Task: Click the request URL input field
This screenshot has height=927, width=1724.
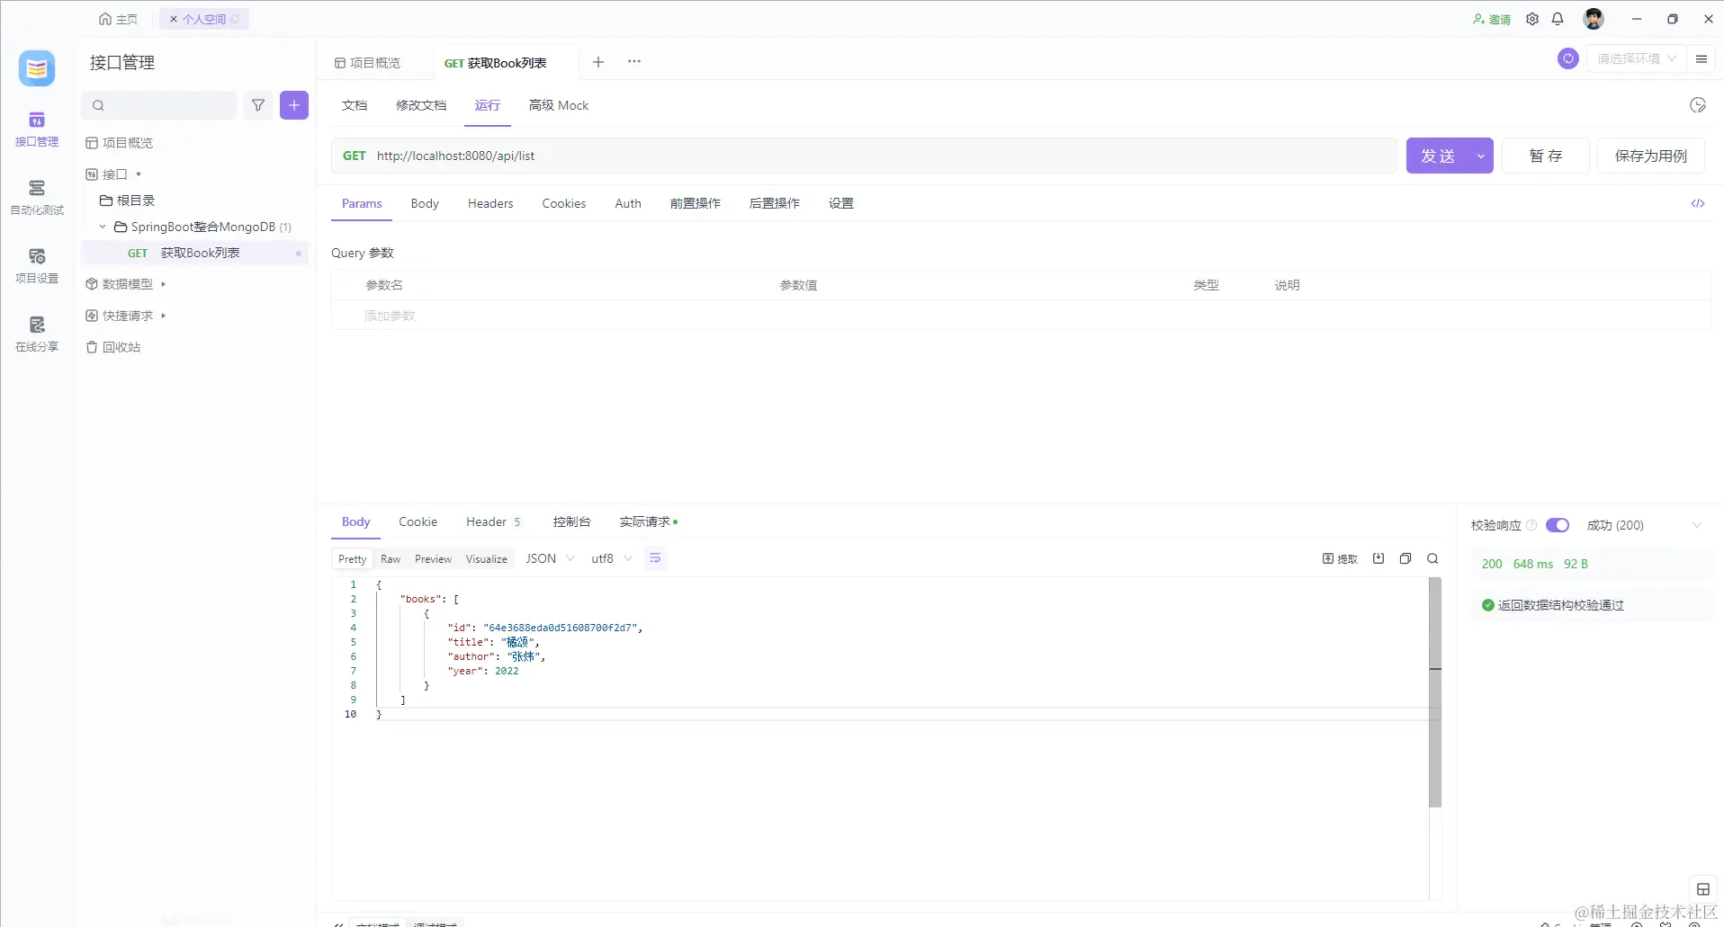Action: click(864, 156)
